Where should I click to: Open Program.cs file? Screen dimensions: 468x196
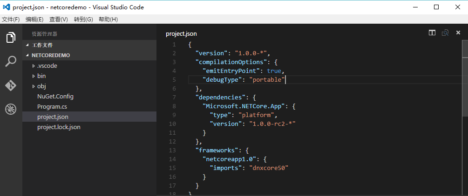tap(89, 107)
